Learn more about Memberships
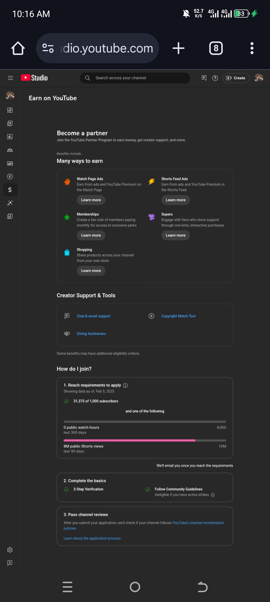The image size is (270, 602). 91,235
